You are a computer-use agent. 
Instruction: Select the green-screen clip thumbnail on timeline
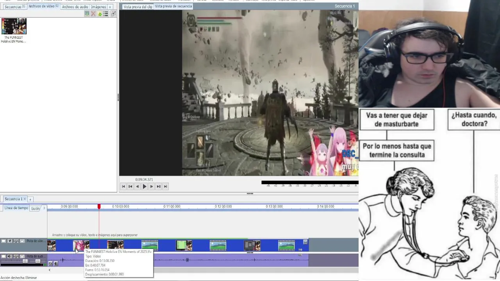point(184,245)
